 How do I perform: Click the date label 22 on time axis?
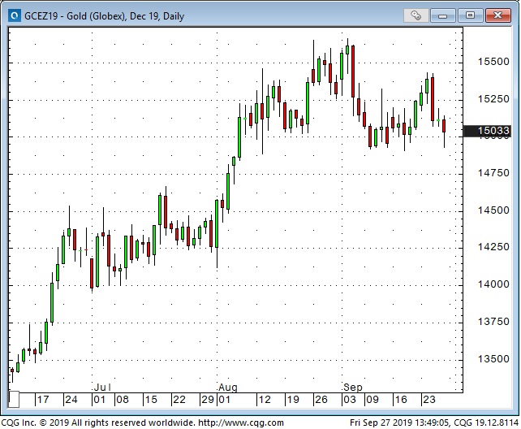179,400
